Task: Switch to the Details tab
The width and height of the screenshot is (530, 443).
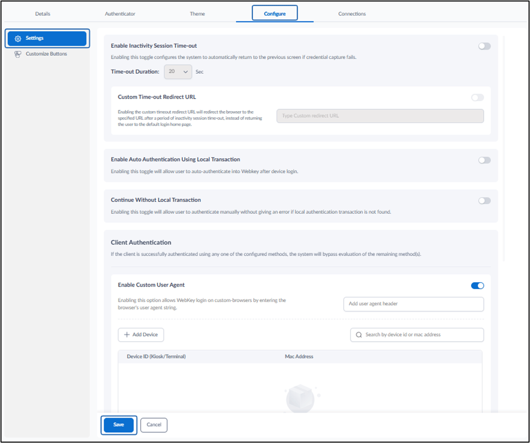Action: point(43,14)
